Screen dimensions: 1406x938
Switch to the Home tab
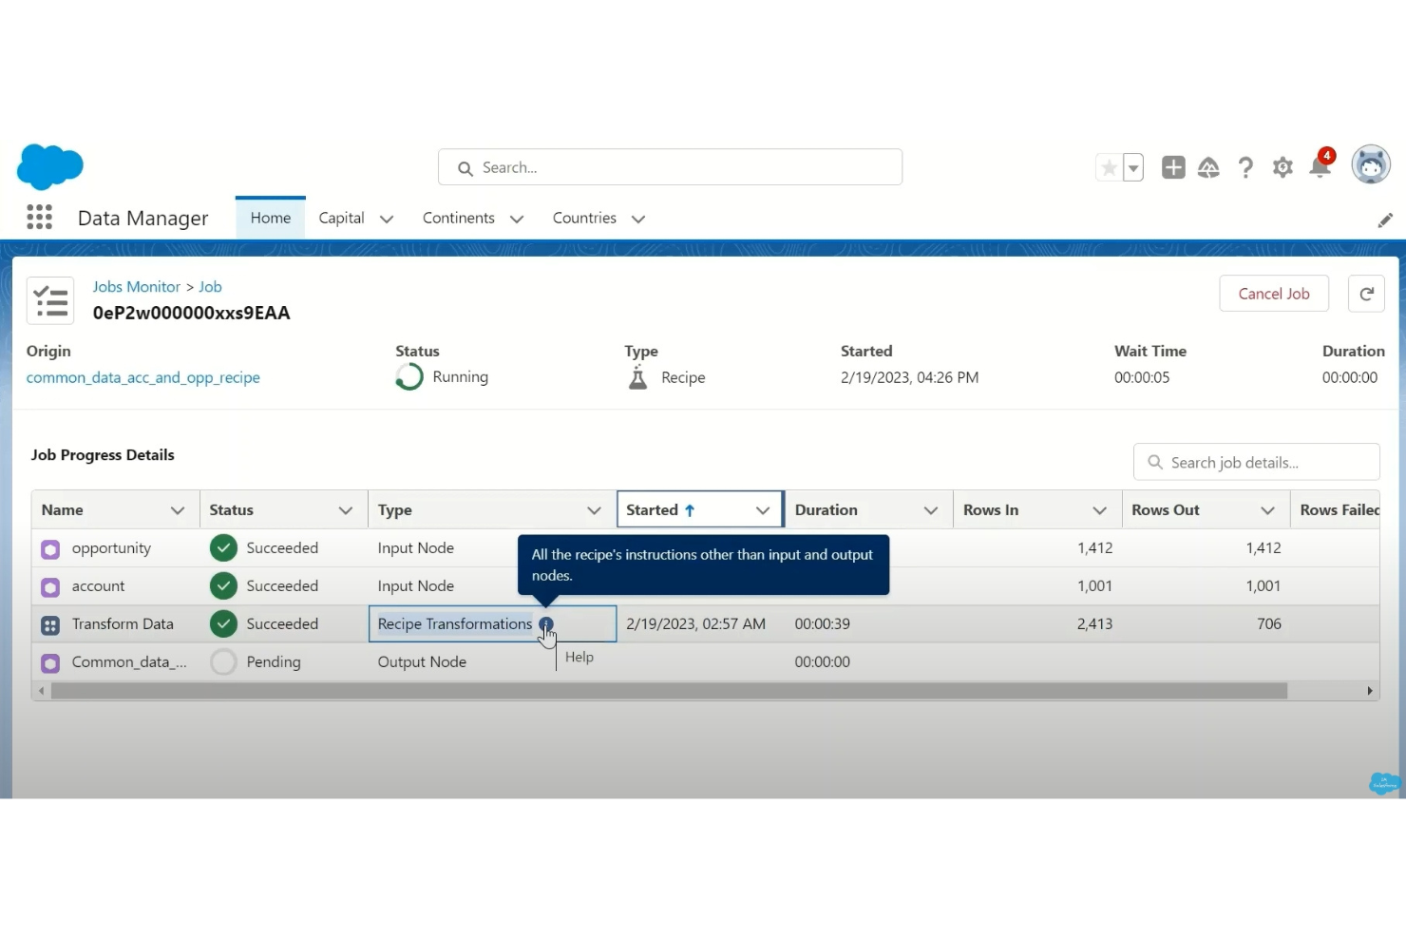[x=270, y=217]
